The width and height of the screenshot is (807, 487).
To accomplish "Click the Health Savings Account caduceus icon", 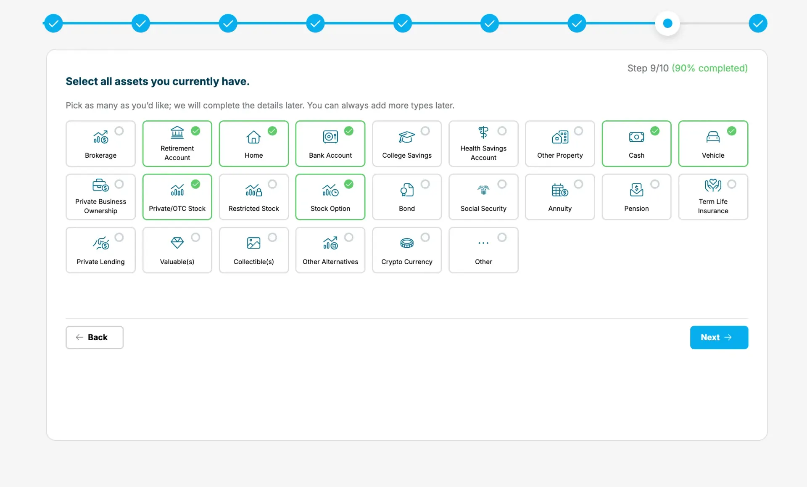I will 483,132.
